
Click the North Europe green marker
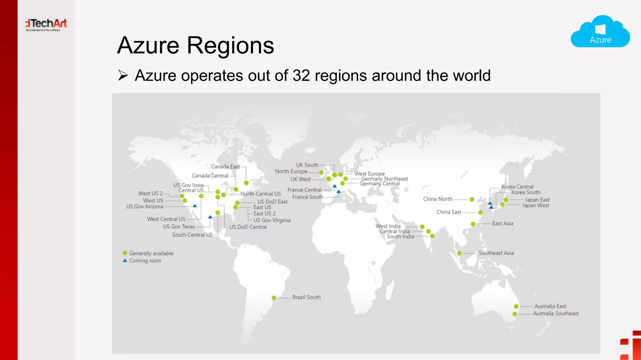pyautogui.click(x=321, y=172)
